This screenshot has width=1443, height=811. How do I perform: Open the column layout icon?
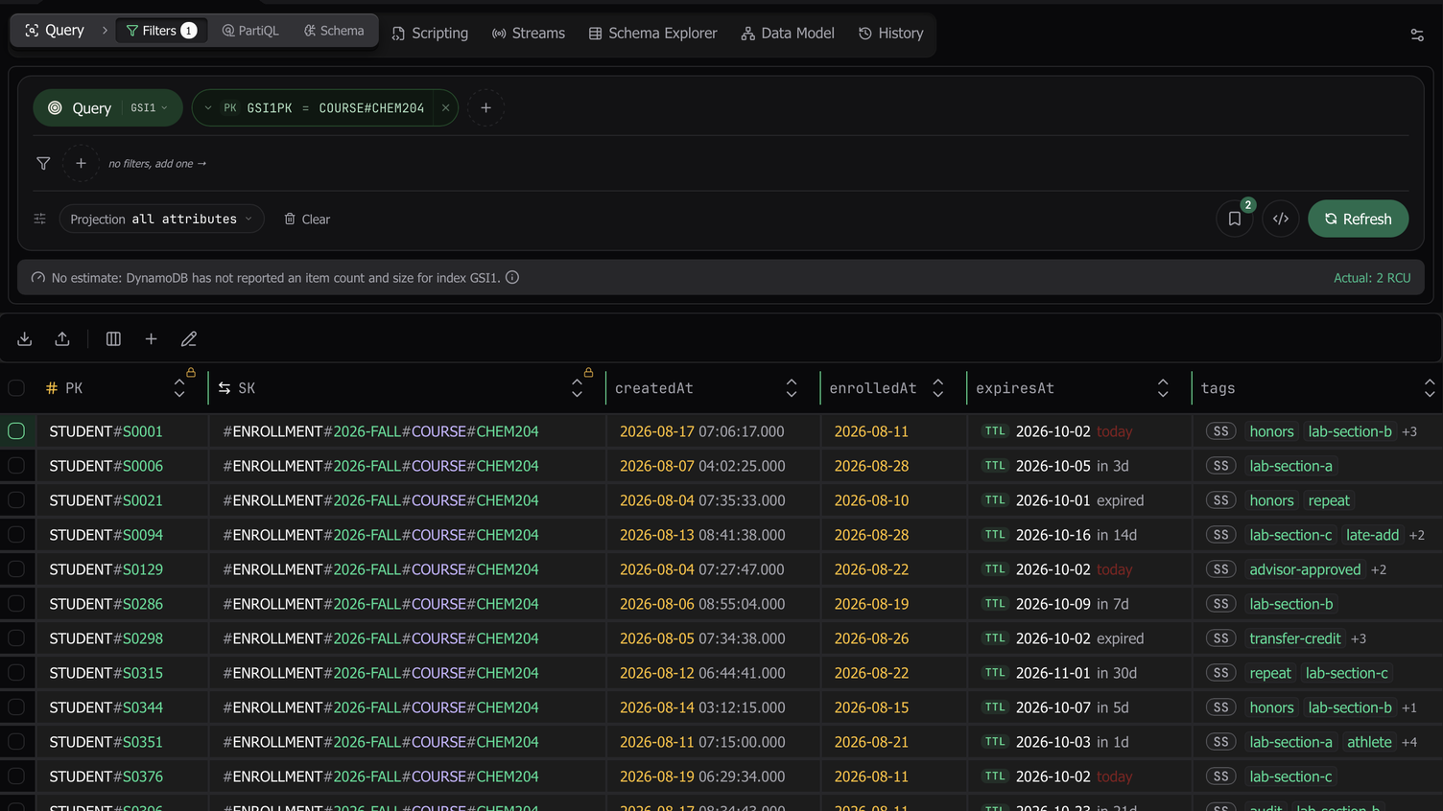[113, 338]
